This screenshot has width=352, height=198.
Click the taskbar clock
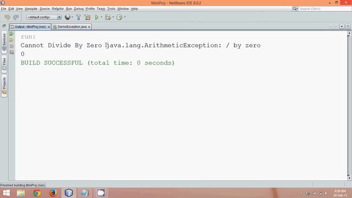340,193
